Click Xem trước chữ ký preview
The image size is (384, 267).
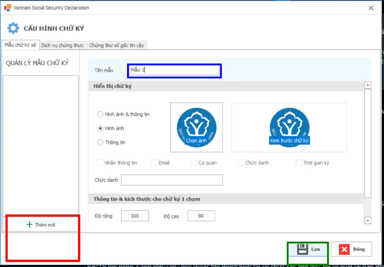pos(289,141)
